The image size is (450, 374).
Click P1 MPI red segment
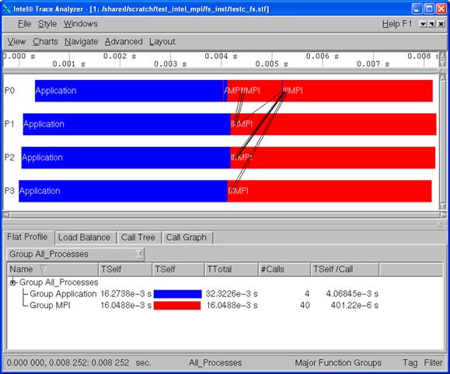click(333, 124)
